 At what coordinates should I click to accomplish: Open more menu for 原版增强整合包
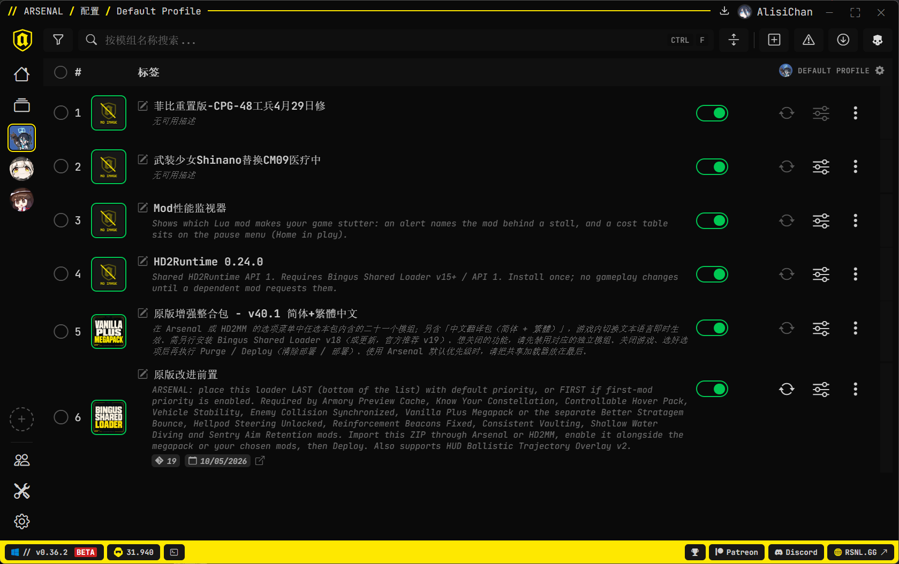coord(855,328)
